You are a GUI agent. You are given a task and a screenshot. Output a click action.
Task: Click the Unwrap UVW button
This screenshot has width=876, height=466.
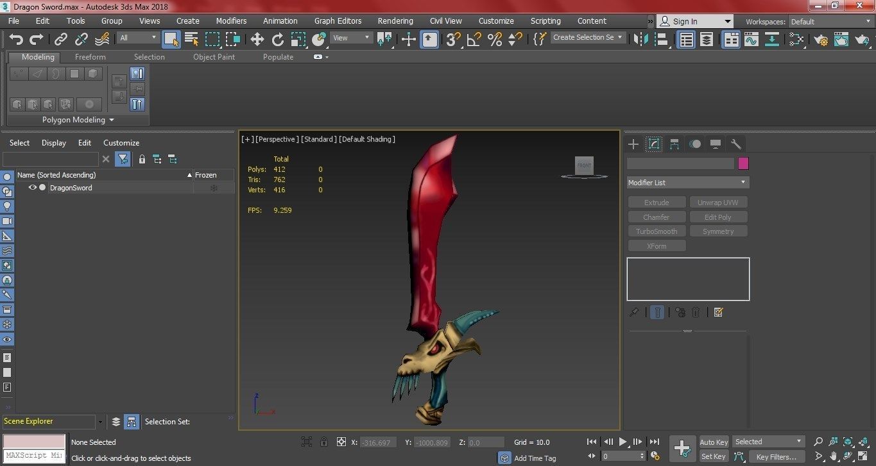pyautogui.click(x=718, y=203)
